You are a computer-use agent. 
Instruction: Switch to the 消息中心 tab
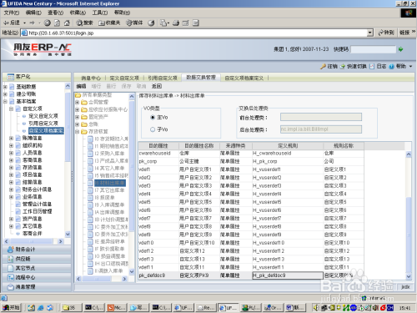(91, 78)
